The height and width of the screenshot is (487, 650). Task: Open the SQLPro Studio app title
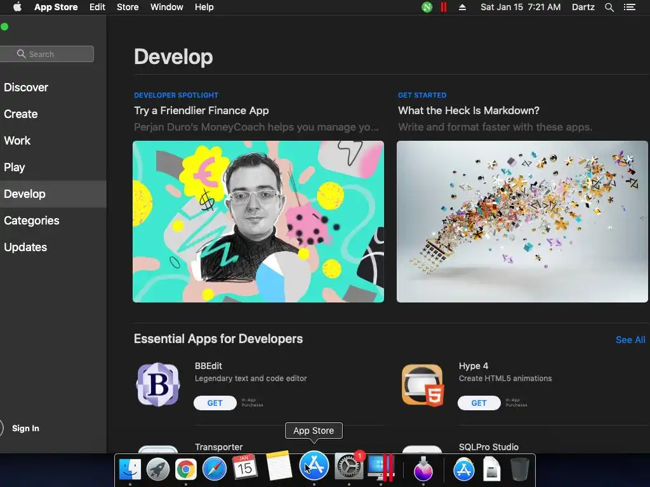pos(488,447)
